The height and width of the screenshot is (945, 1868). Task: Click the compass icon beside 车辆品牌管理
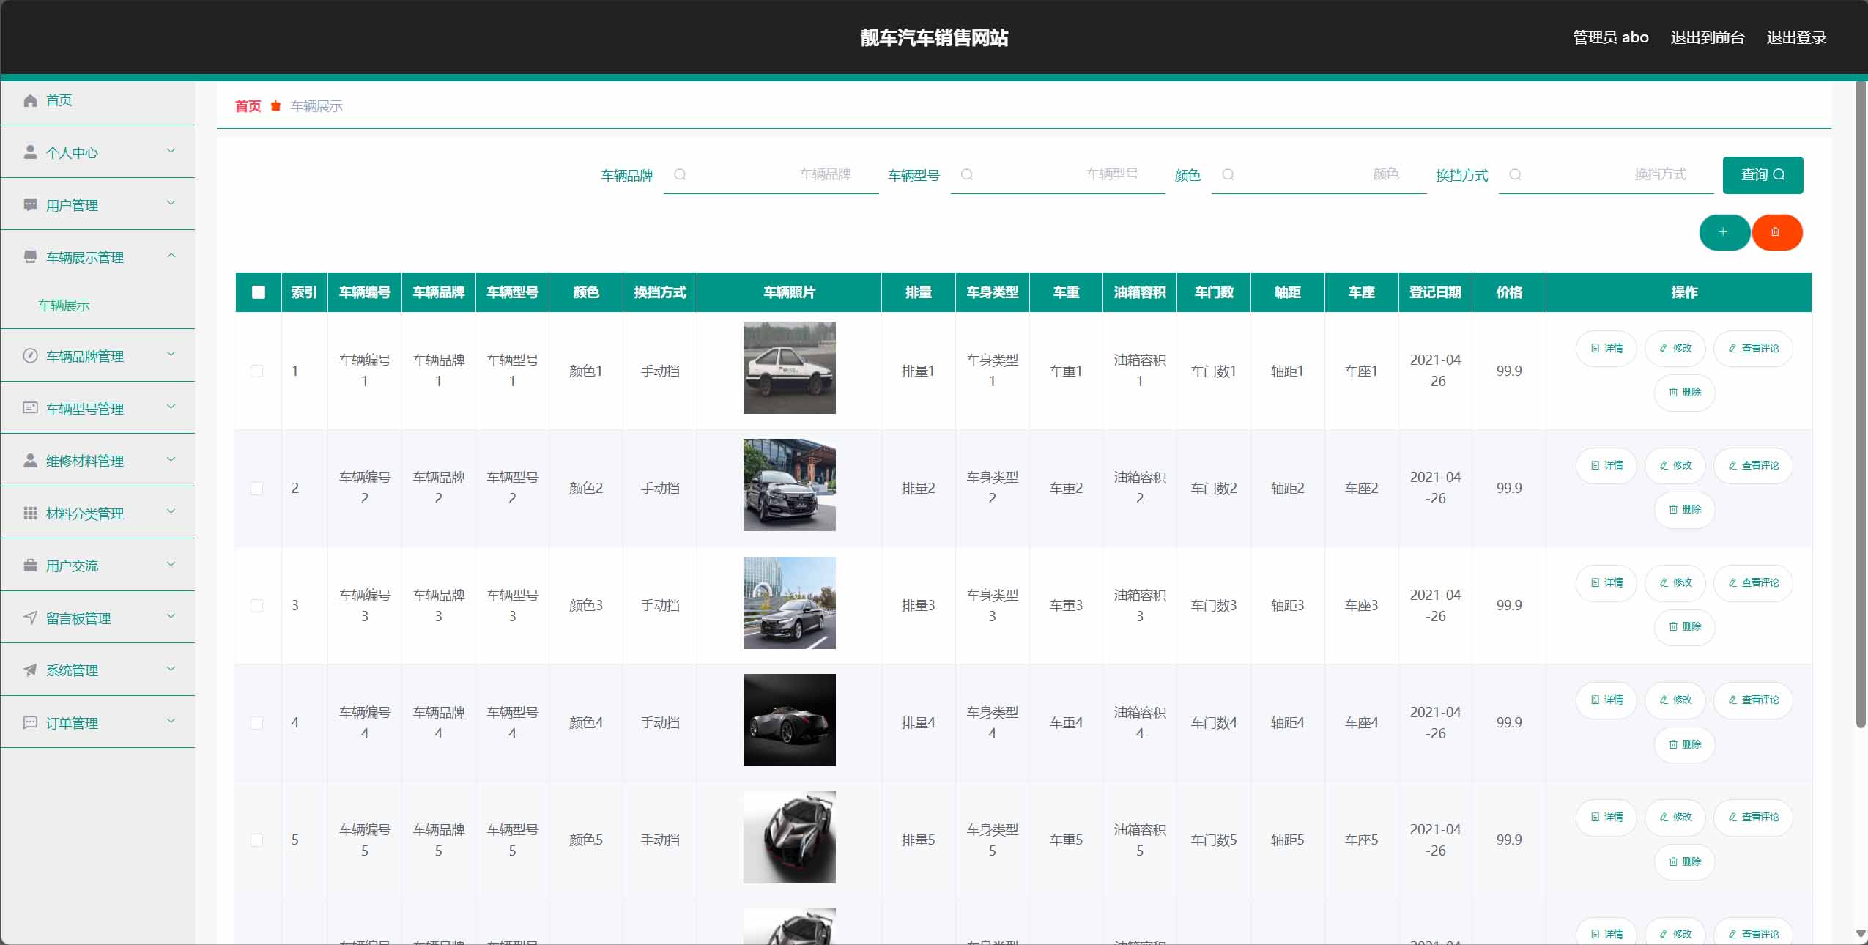coord(30,356)
